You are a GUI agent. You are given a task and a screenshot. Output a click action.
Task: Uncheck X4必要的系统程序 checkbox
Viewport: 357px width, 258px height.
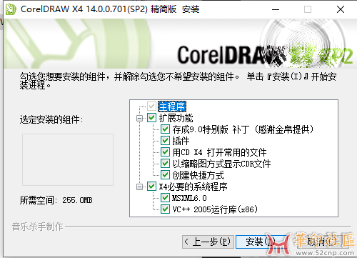tap(151, 187)
